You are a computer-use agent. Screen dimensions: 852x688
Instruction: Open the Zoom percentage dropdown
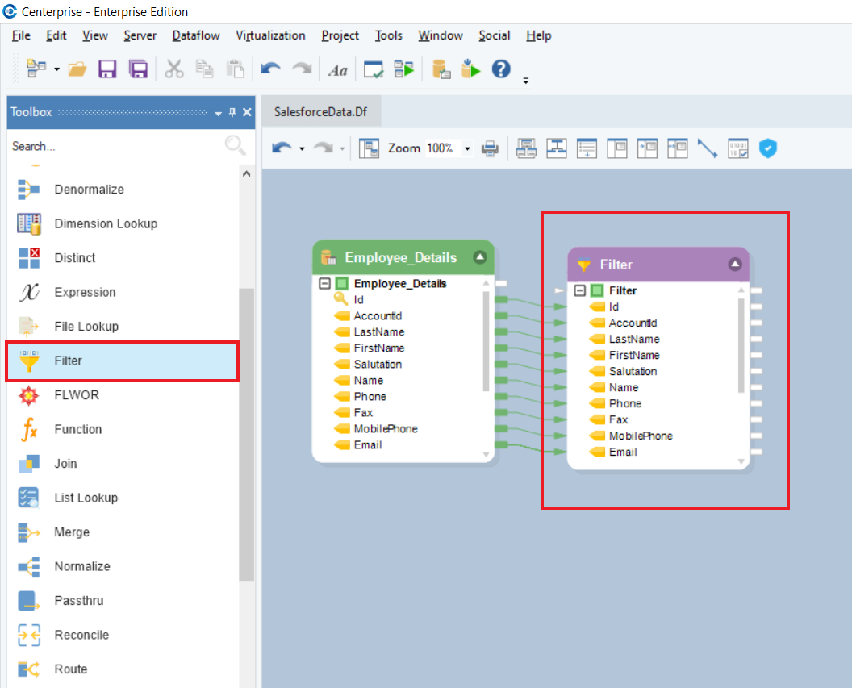pyautogui.click(x=466, y=148)
